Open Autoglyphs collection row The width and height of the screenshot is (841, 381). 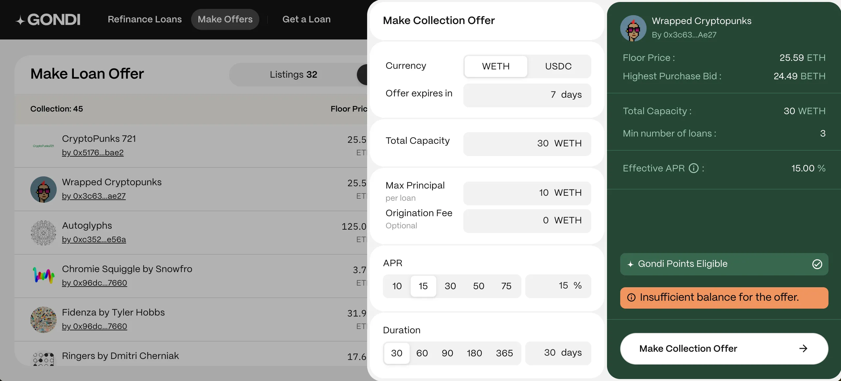pos(191,233)
